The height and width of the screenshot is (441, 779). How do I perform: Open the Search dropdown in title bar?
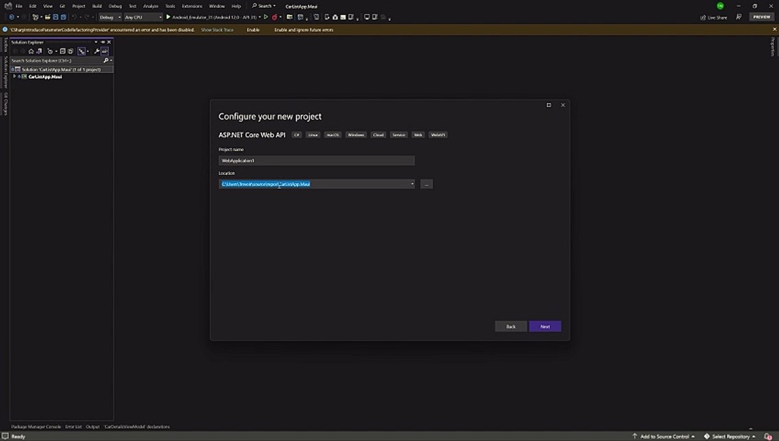click(x=264, y=6)
